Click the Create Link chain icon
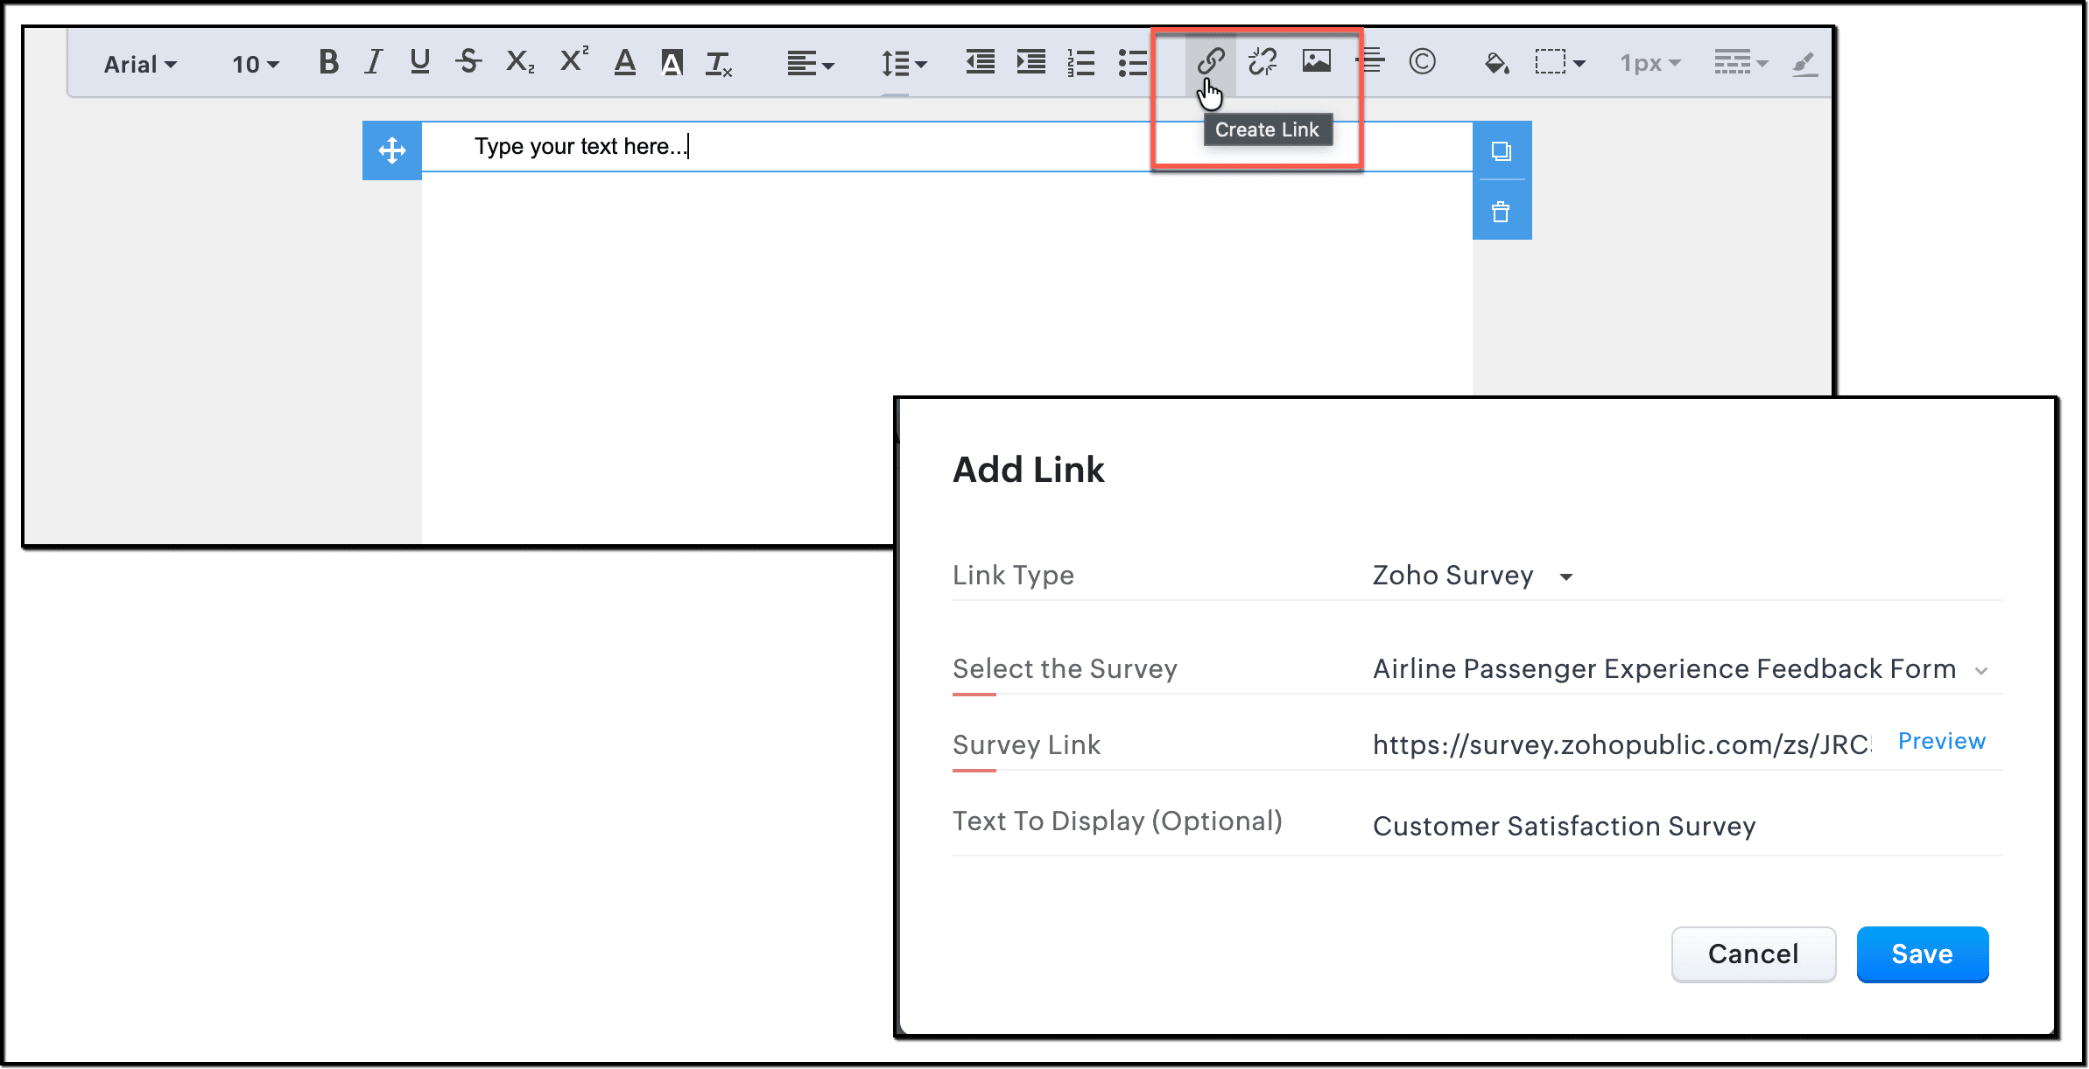 1211,61
